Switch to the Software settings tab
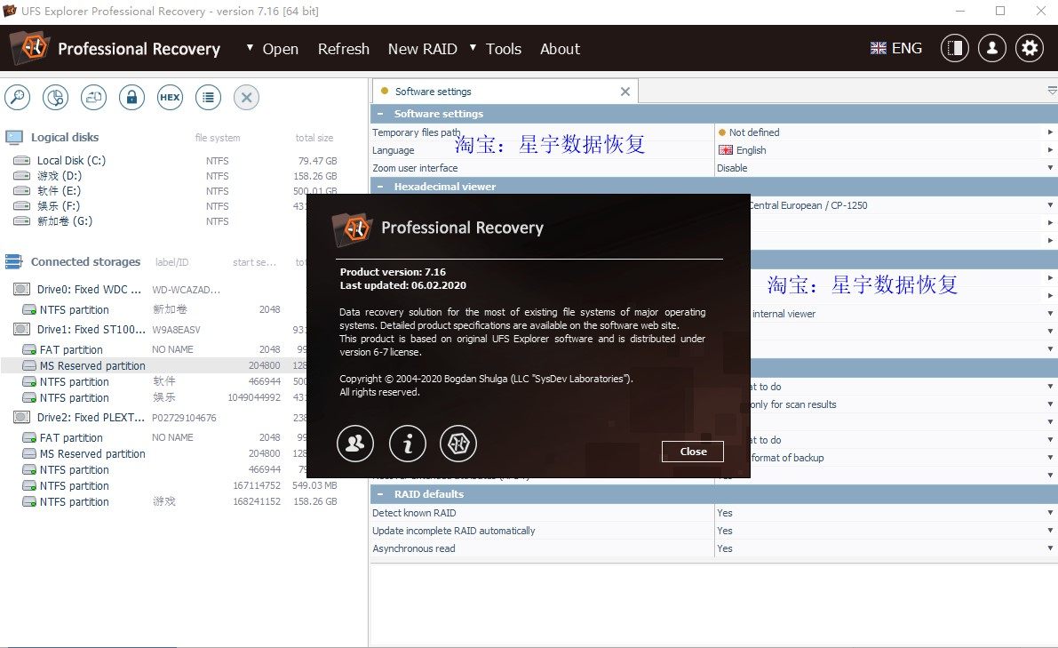 pos(505,92)
